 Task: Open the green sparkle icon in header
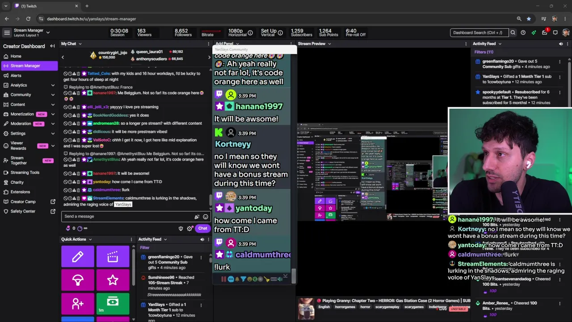tap(534, 33)
